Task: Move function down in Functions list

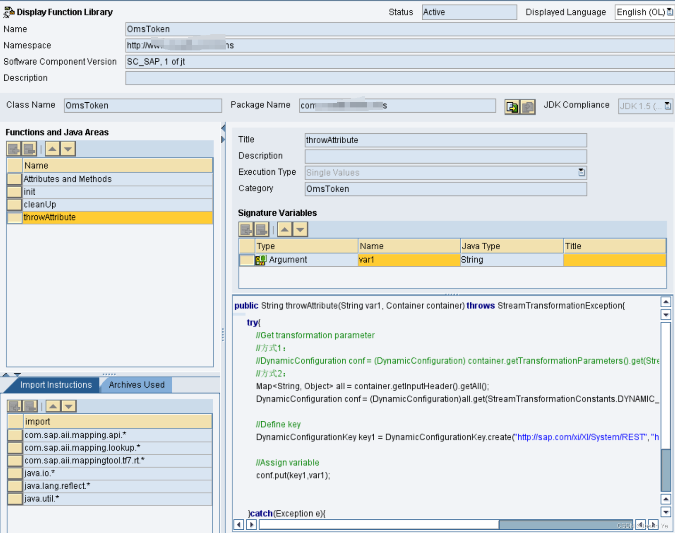Action: click(68, 149)
